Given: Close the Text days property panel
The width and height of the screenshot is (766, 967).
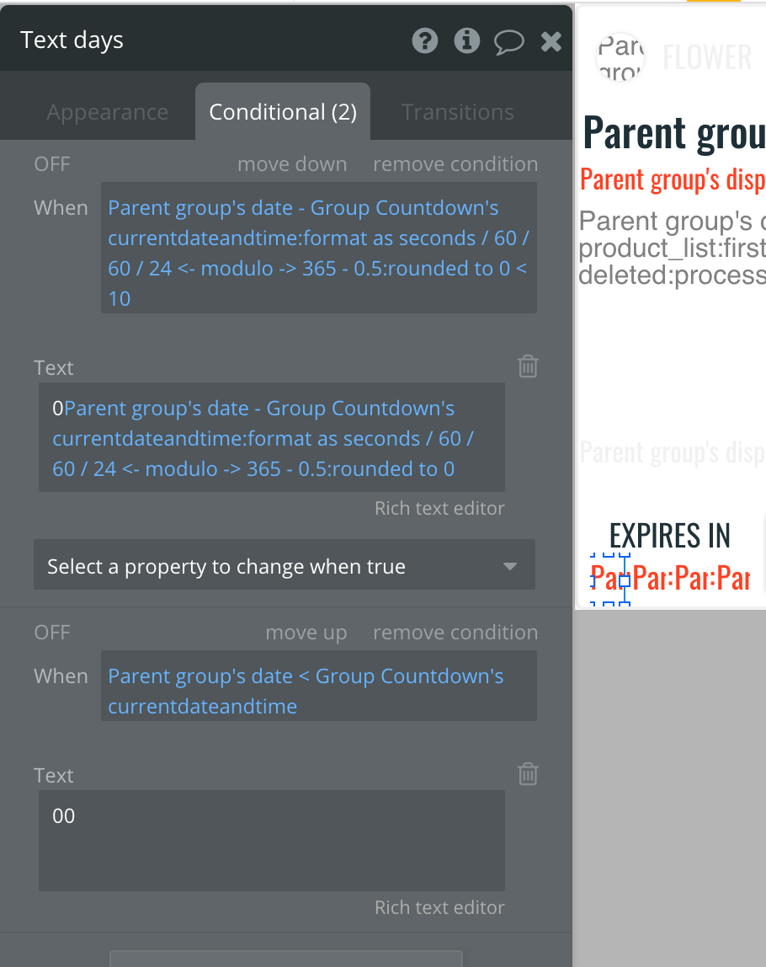Looking at the screenshot, I should [x=551, y=40].
